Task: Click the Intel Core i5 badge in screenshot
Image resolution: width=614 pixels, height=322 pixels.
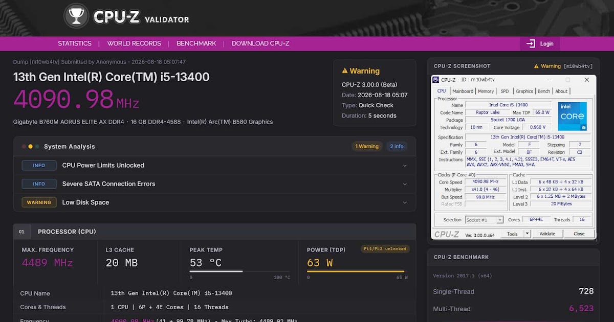Action: 572,116
